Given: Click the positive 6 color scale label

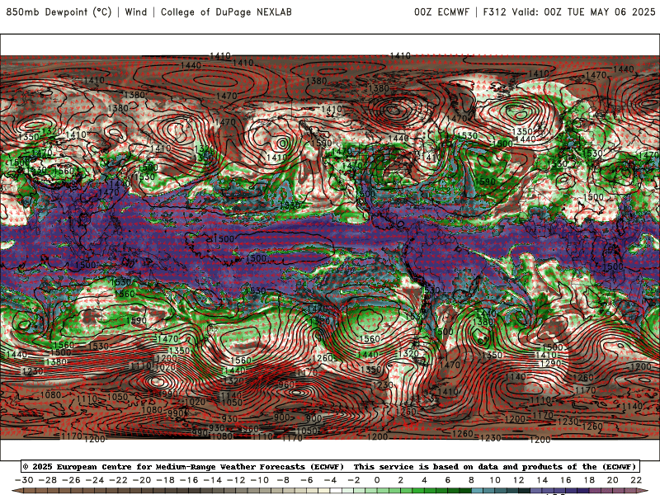Looking at the screenshot, I should (448, 480).
